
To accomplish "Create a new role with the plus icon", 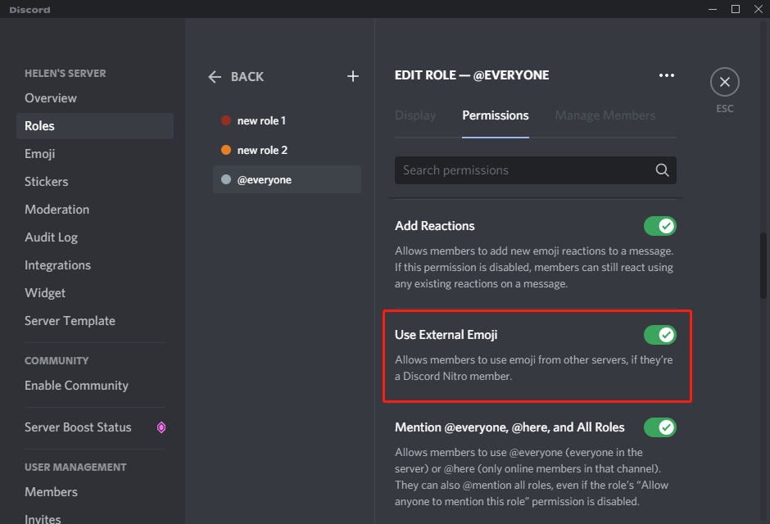I will (x=352, y=76).
